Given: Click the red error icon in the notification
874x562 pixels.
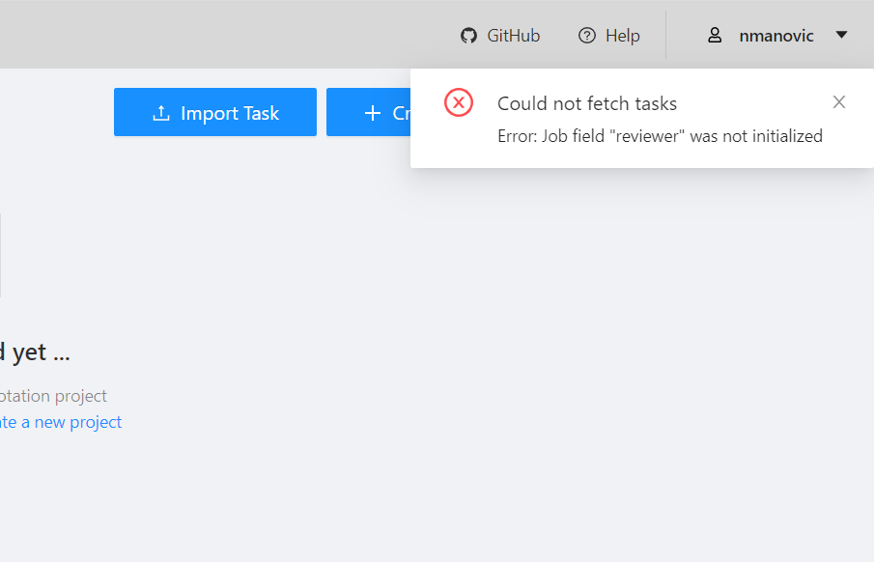Looking at the screenshot, I should (x=458, y=102).
